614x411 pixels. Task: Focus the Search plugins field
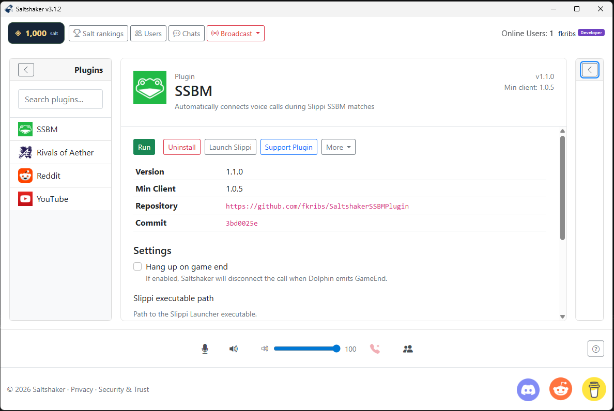pos(60,99)
